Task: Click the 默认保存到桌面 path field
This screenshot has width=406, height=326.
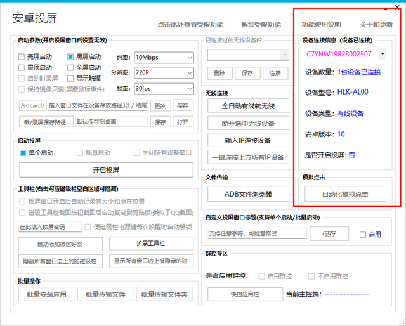Action: click(x=112, y=122)
